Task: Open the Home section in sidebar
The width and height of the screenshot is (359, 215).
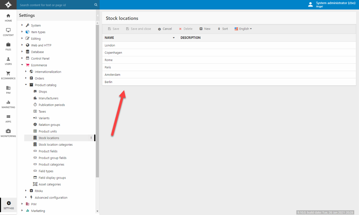Action: click(x=8, y=18)
